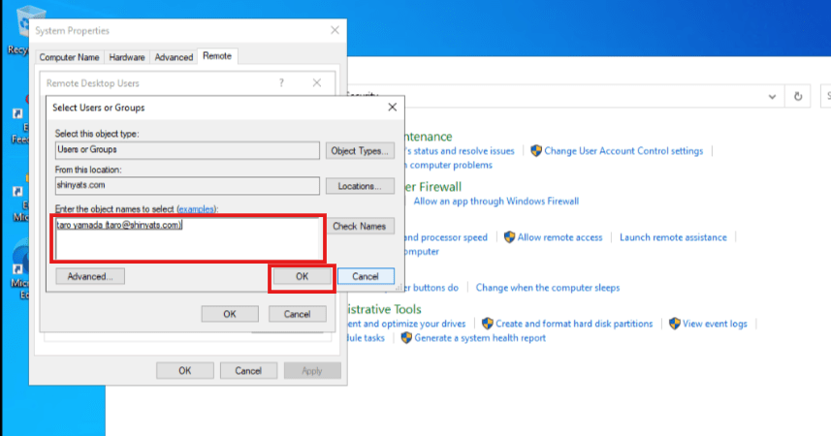Open the processor speed link
This screenshot has height=436, width=831.
[446, 237]
